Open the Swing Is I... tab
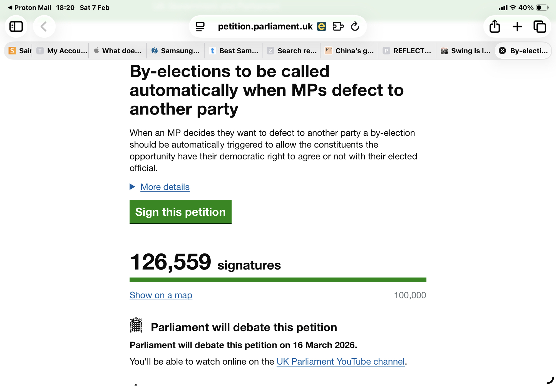556x386 pixels. pyautogui.click(x=466, y=51)
